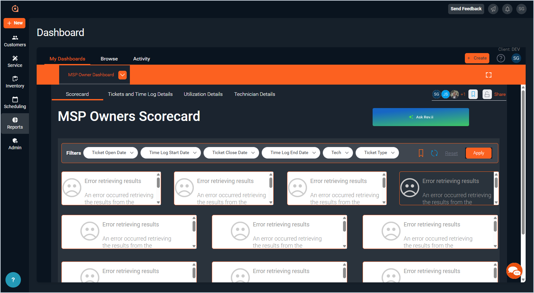Click the orange bookmark icon in Filters bar
Screen dimensions: 534x293
(x=421, y=153)
